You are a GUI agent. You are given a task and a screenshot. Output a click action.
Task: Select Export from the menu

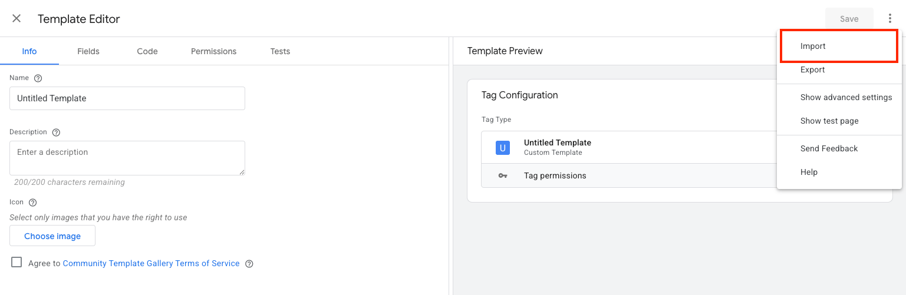[x=812, y=69]
